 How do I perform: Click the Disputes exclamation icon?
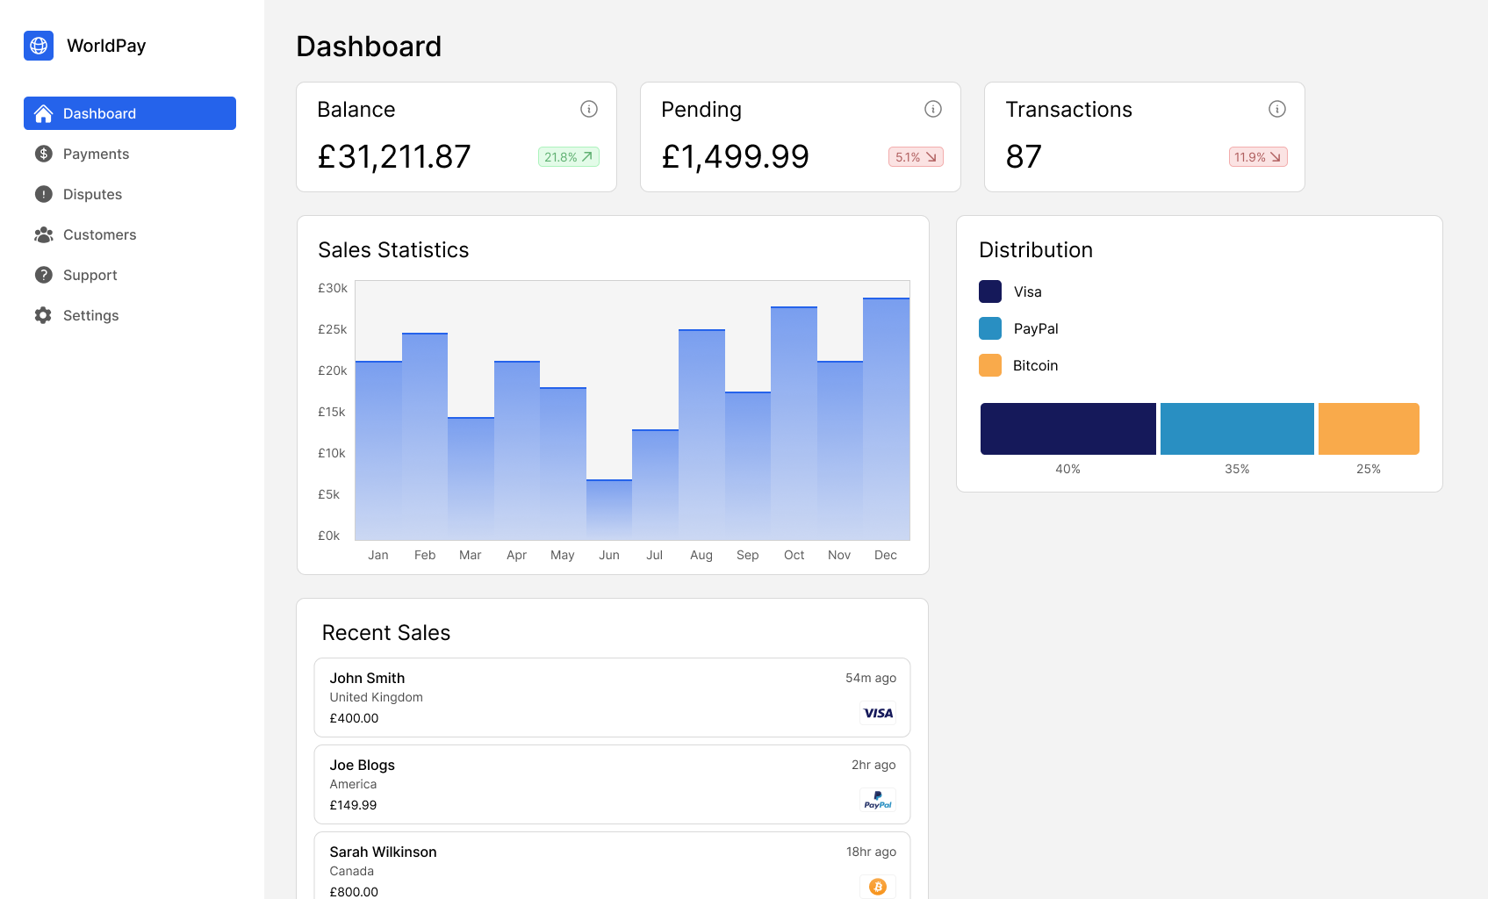(44, 194)
